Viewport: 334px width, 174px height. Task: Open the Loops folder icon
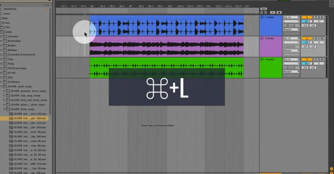pos(2,32)
